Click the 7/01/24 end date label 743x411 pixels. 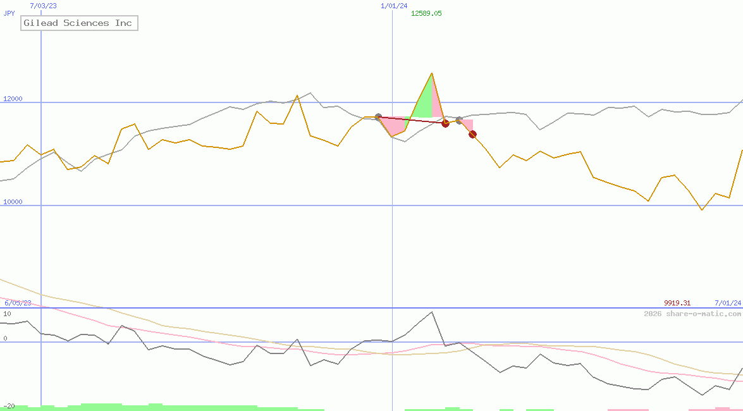[x=727, y=302]
